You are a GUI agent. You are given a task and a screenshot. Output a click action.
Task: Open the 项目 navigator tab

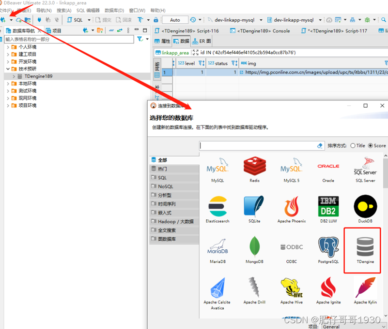(54, 30)
